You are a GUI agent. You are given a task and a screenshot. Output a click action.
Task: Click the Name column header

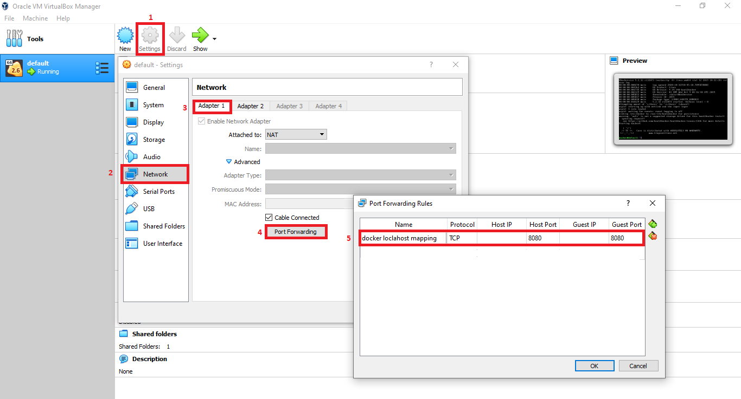[x=404, y=224]
